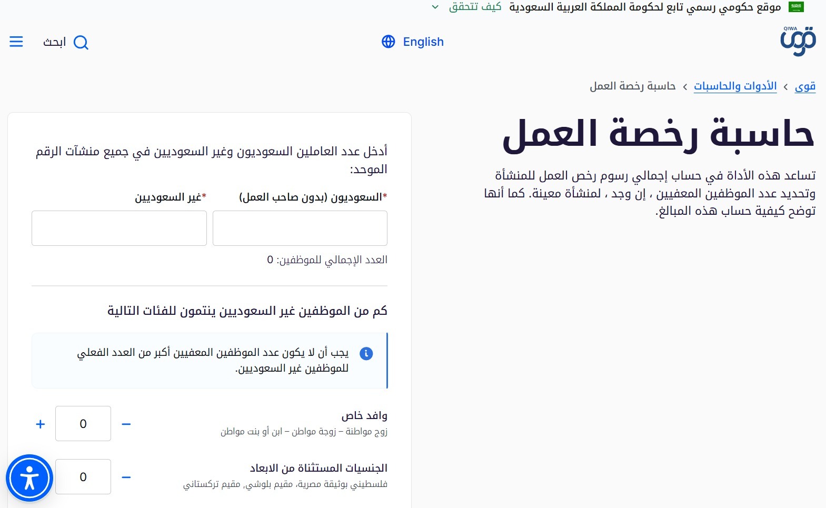Click the الجنسيات المستثناة من الابعاد number field

83,476
